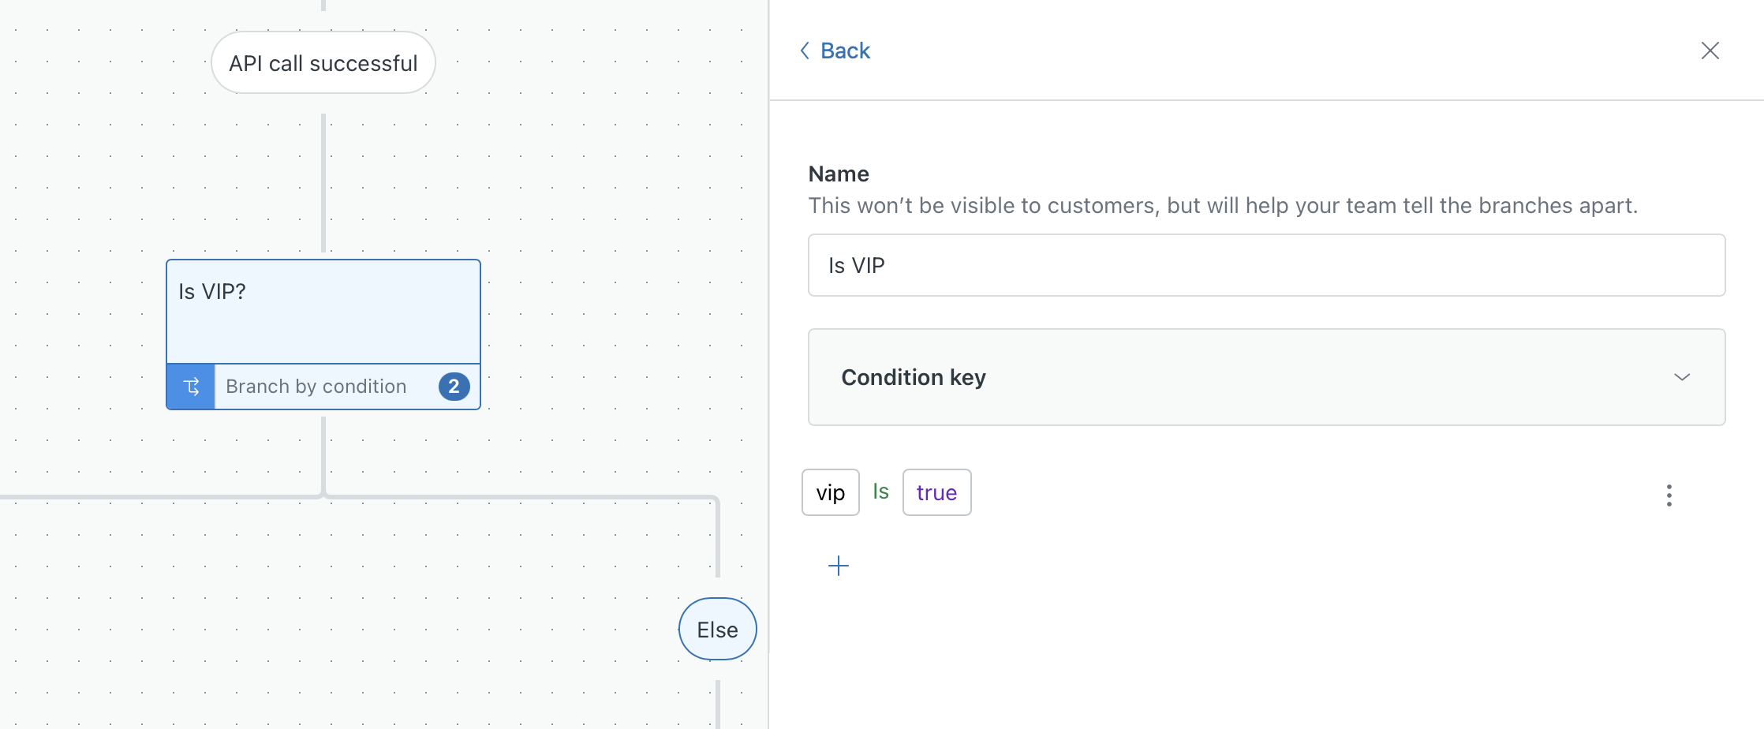Click the Back chevron arrow icon
Screen dimensions: 1764x729
point(805,50)
